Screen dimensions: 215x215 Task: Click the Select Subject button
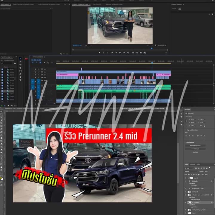point(195,149)
